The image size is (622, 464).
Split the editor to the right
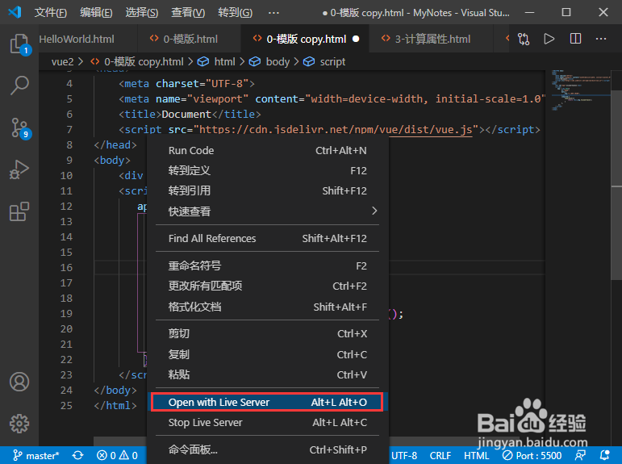coord(575,39)
